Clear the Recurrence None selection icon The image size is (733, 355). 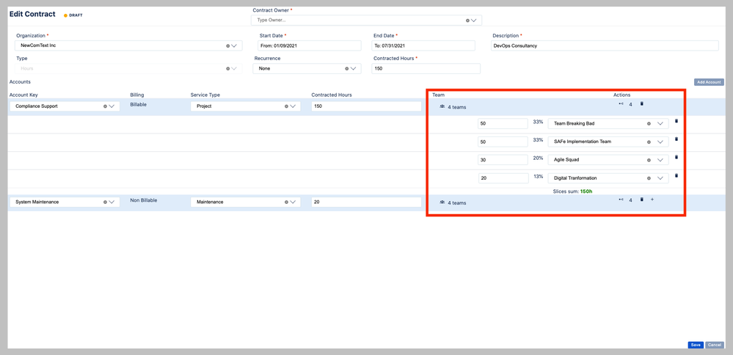point(347,68)
